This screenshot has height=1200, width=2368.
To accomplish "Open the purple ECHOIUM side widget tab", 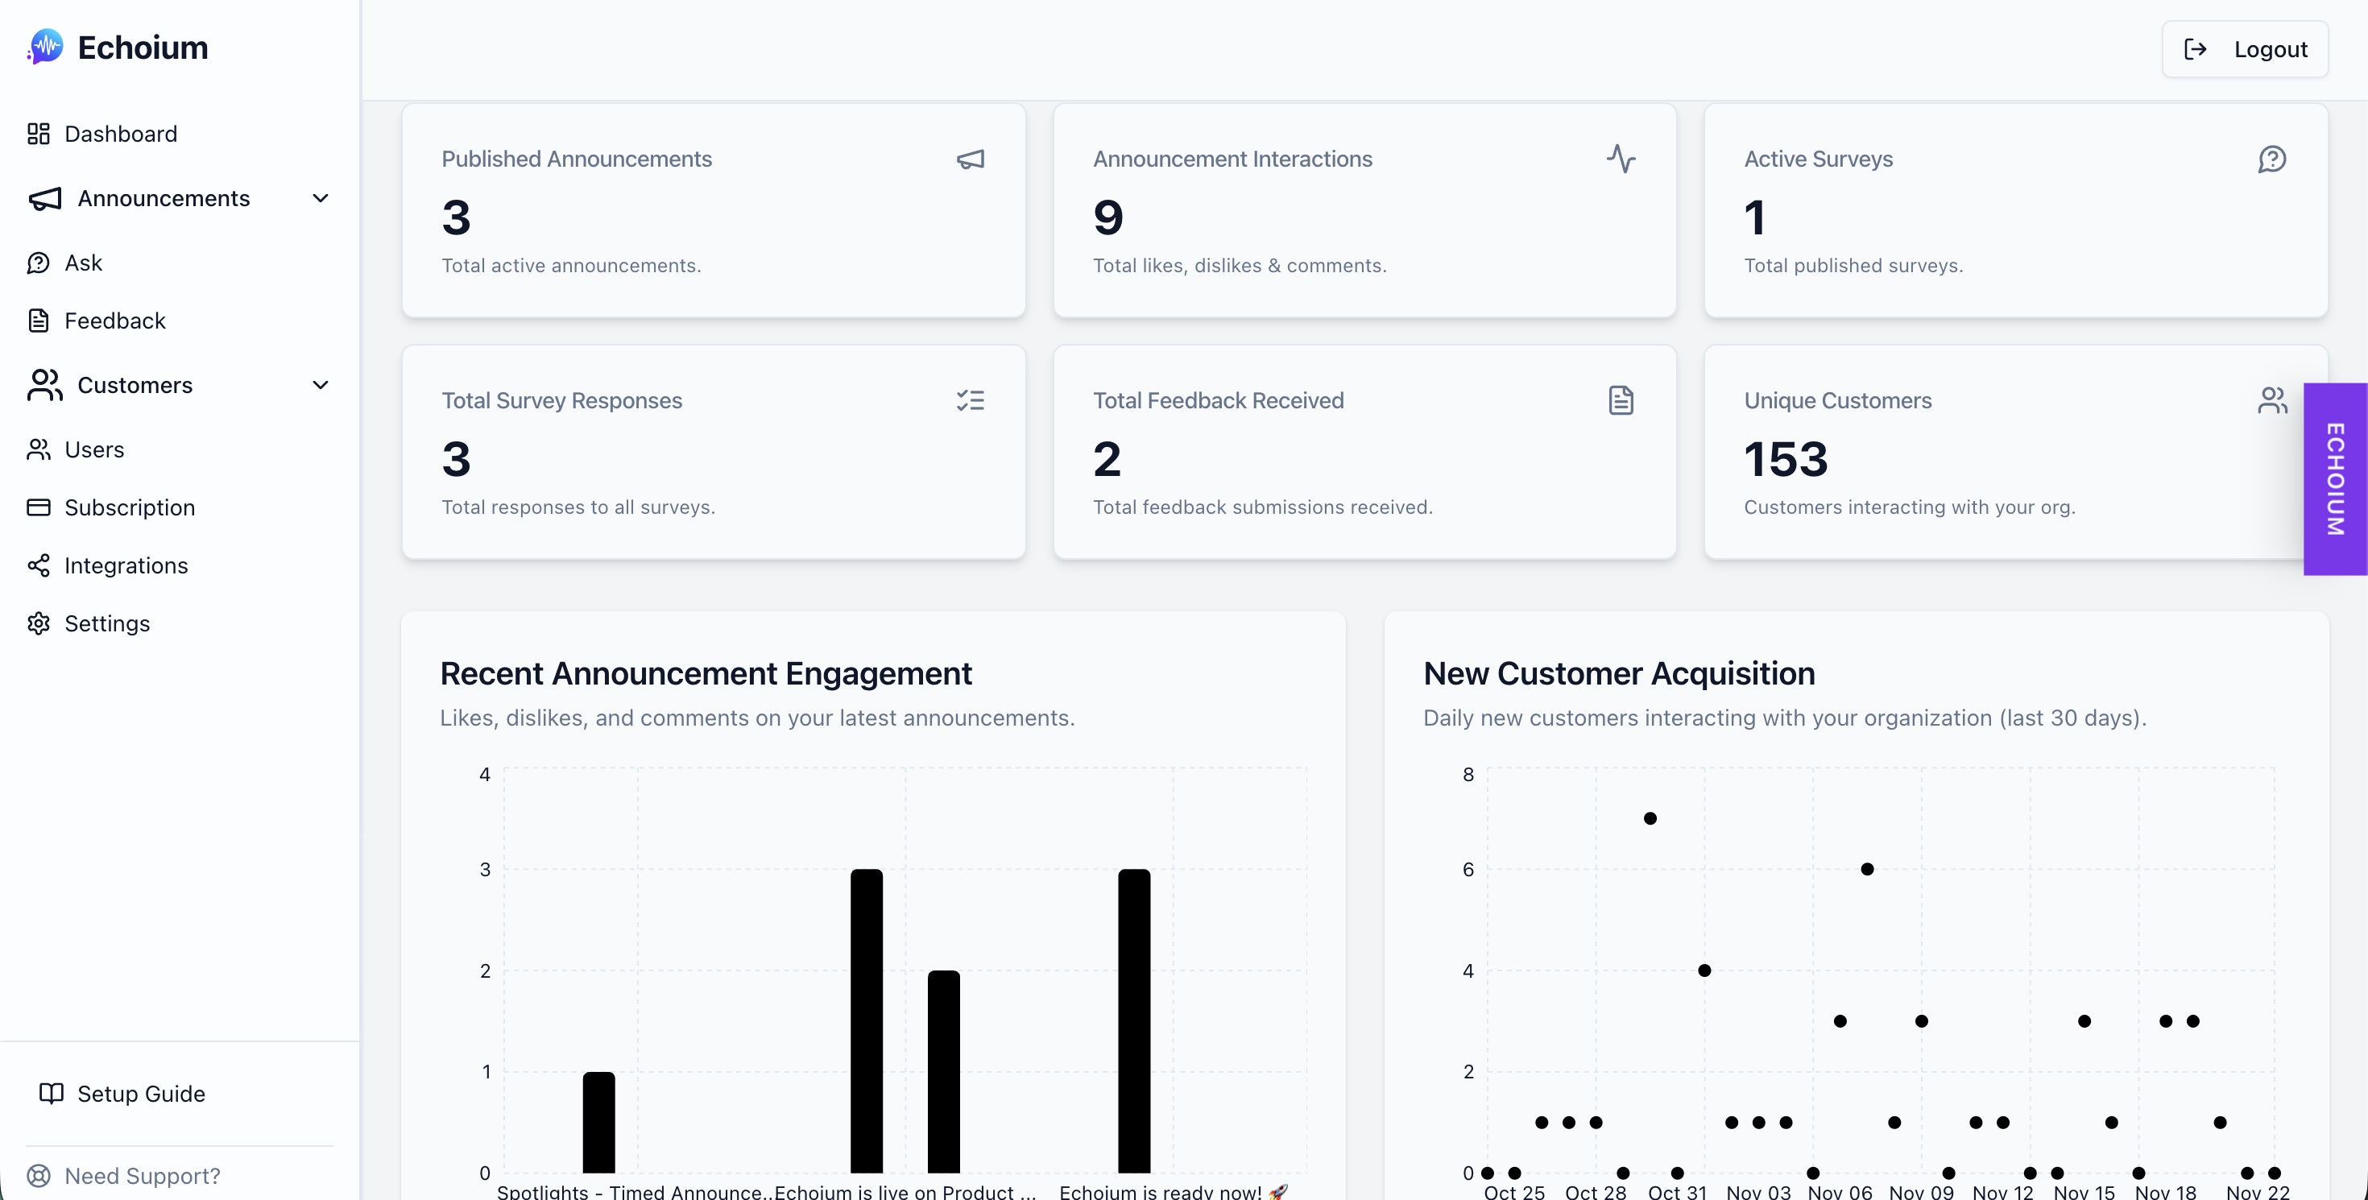I will (x=2335, y=478).
